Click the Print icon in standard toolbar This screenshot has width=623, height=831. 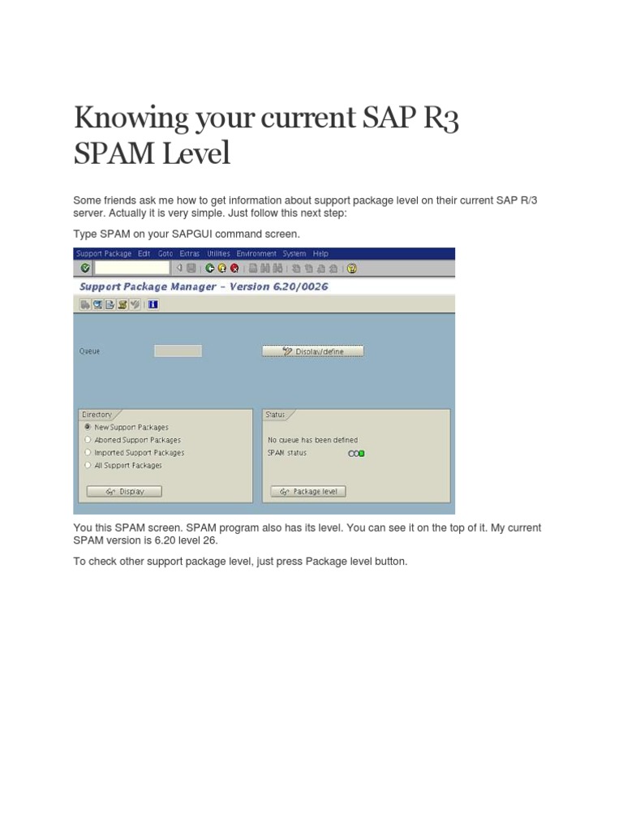(253, 268)
